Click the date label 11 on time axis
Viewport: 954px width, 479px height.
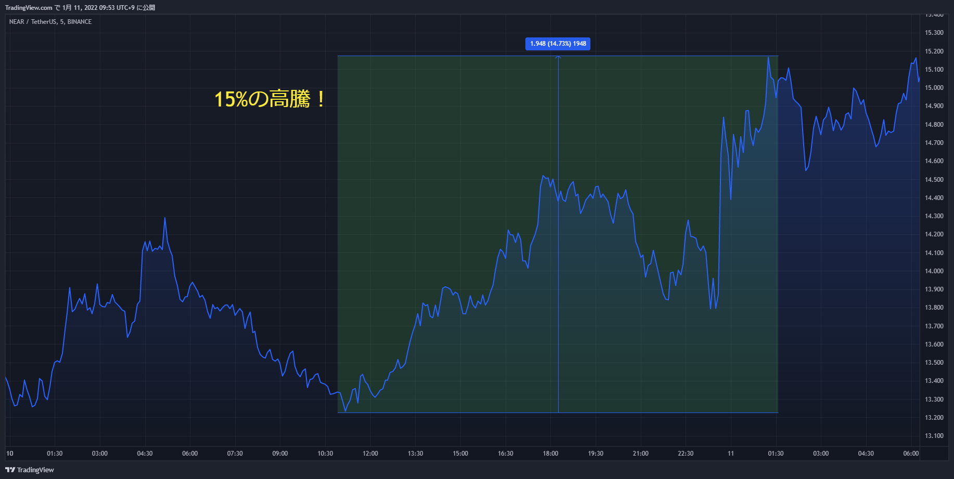731,454
